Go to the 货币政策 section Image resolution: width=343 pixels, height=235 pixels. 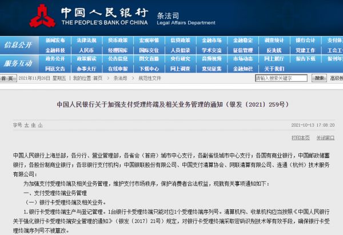click(x=118, y=40)
